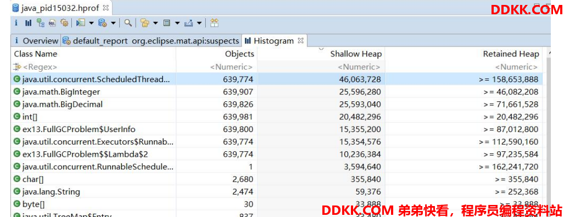Create a histogram via the bar-chart toolbar icon
The image size is (564, 217).
(x=28, y=24)
